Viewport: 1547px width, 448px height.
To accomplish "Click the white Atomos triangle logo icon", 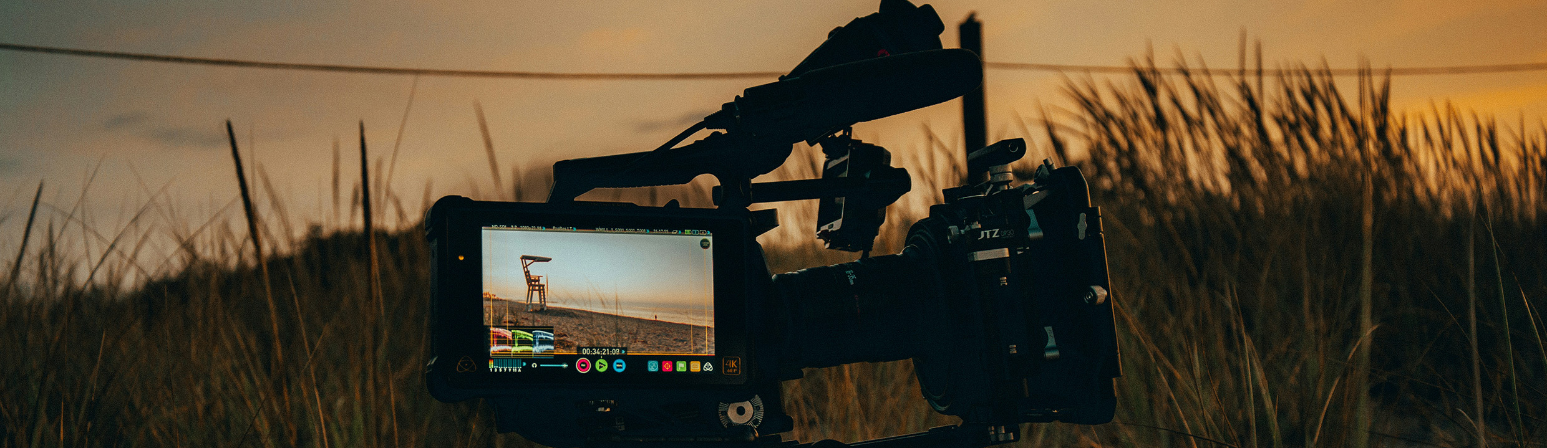I will [708, 367].
